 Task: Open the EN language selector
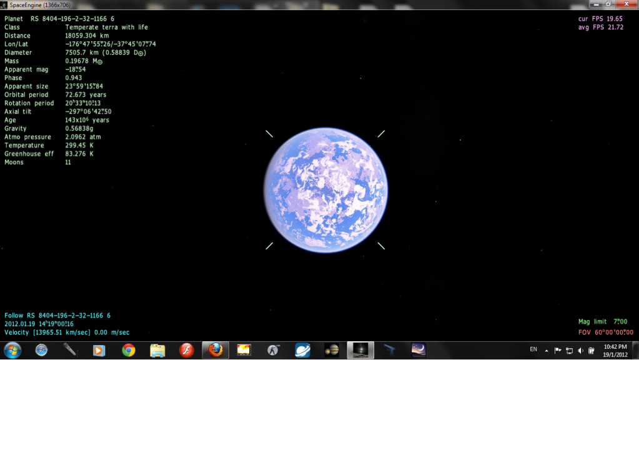tap(533, 350)
